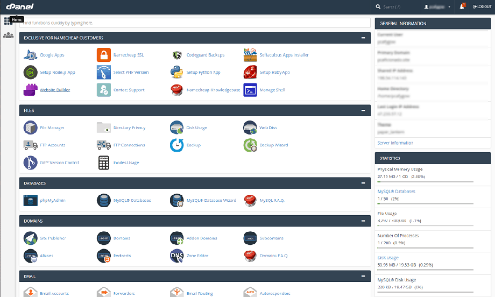Open the Manage Shell terminal icon
Screen dimensions: 495x297
point(250,90)
